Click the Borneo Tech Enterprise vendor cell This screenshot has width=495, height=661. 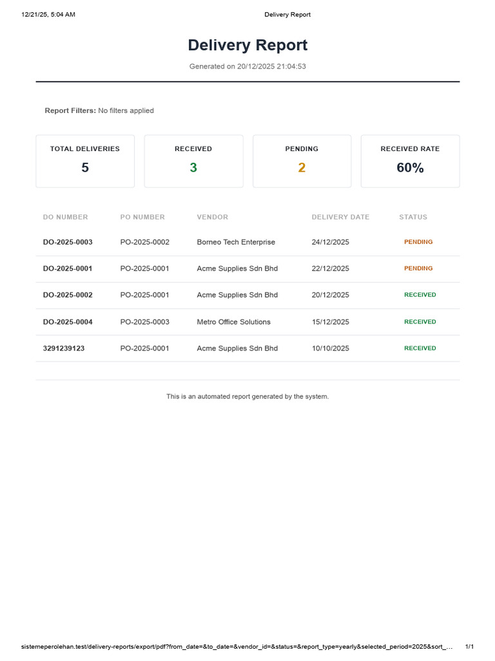point(236,242)
